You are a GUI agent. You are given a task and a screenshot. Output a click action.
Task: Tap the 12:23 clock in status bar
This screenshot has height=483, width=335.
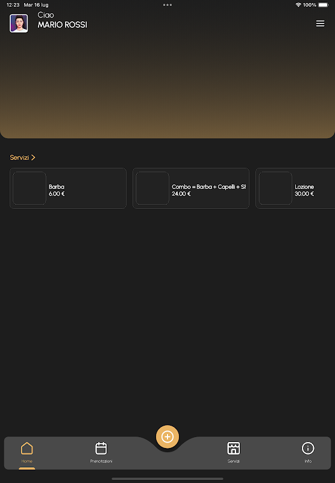pos(13,5)
